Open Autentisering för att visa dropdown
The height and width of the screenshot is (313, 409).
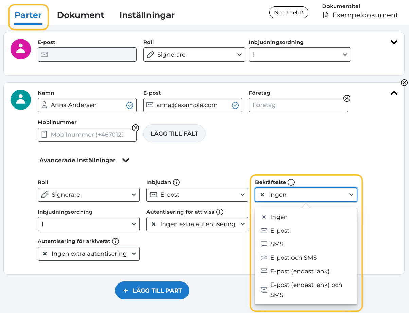(197, 224)
